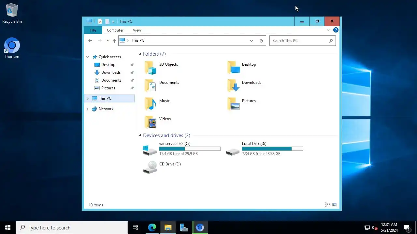
Task: Click the Back navigation arrow
Action: (x=90, y=41)
